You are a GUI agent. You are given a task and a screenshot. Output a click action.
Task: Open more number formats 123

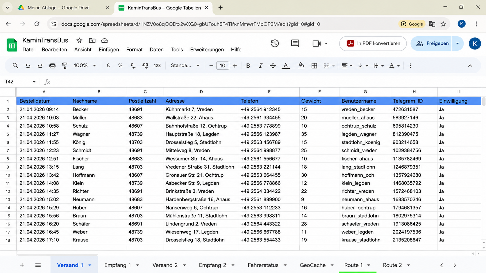[x=157, y=66]
